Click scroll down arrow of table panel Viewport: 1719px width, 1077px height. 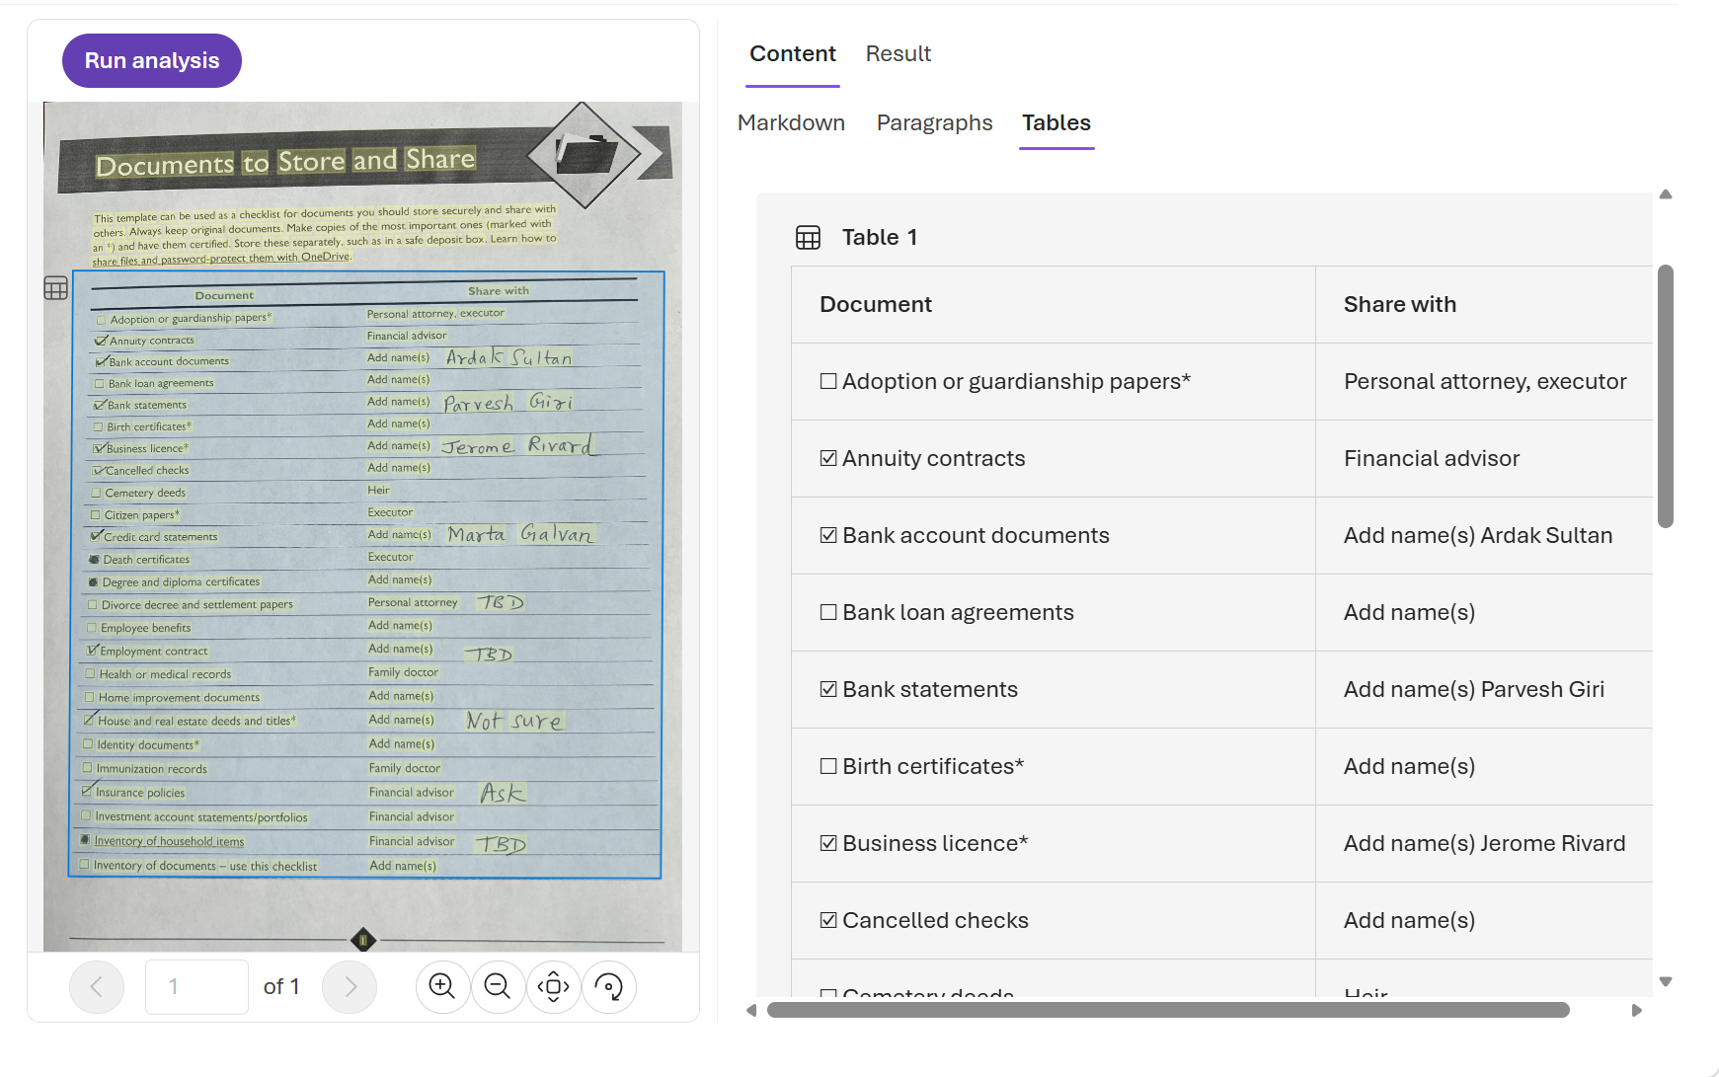click(x=1666, y=981)
